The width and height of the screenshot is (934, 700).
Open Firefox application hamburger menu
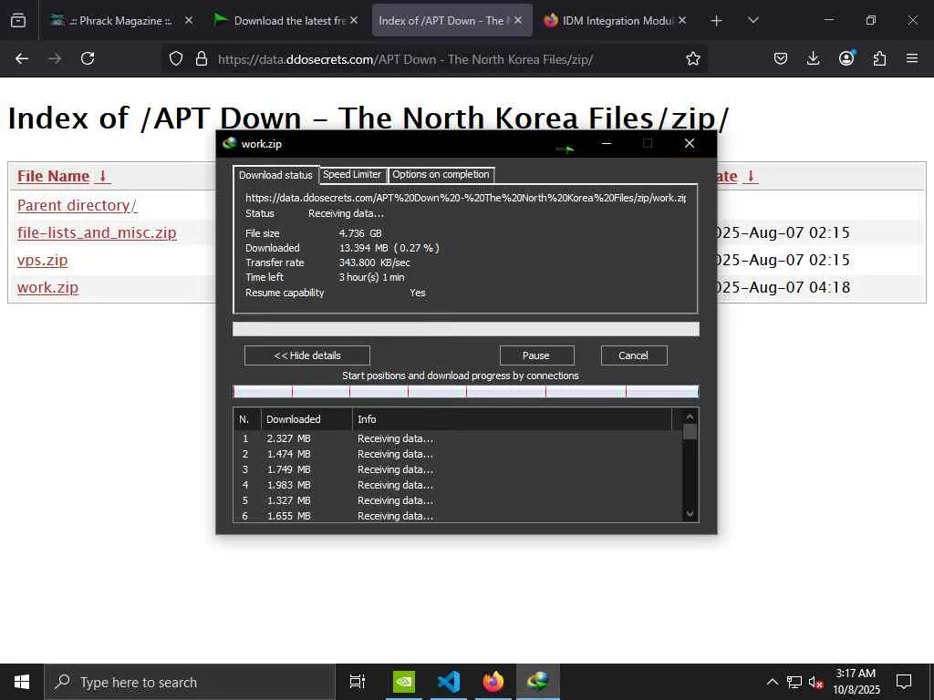(912, 58)
